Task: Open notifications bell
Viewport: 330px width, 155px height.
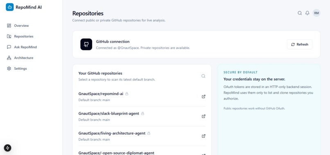Action: coord(307,13)
